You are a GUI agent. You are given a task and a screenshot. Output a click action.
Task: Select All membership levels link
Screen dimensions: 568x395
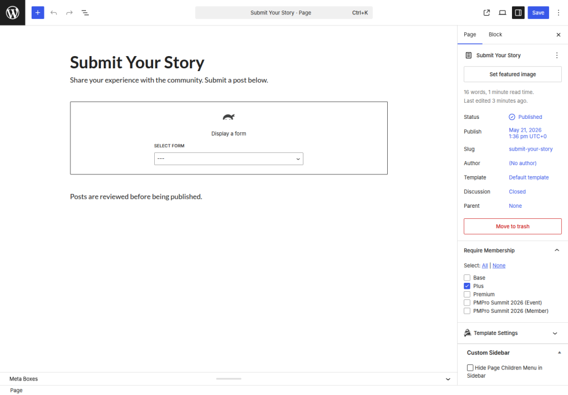click(x=485, y=266)
